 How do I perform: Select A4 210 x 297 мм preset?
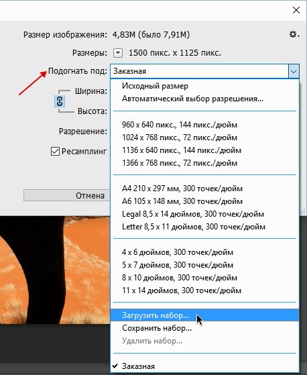[204, 189]
